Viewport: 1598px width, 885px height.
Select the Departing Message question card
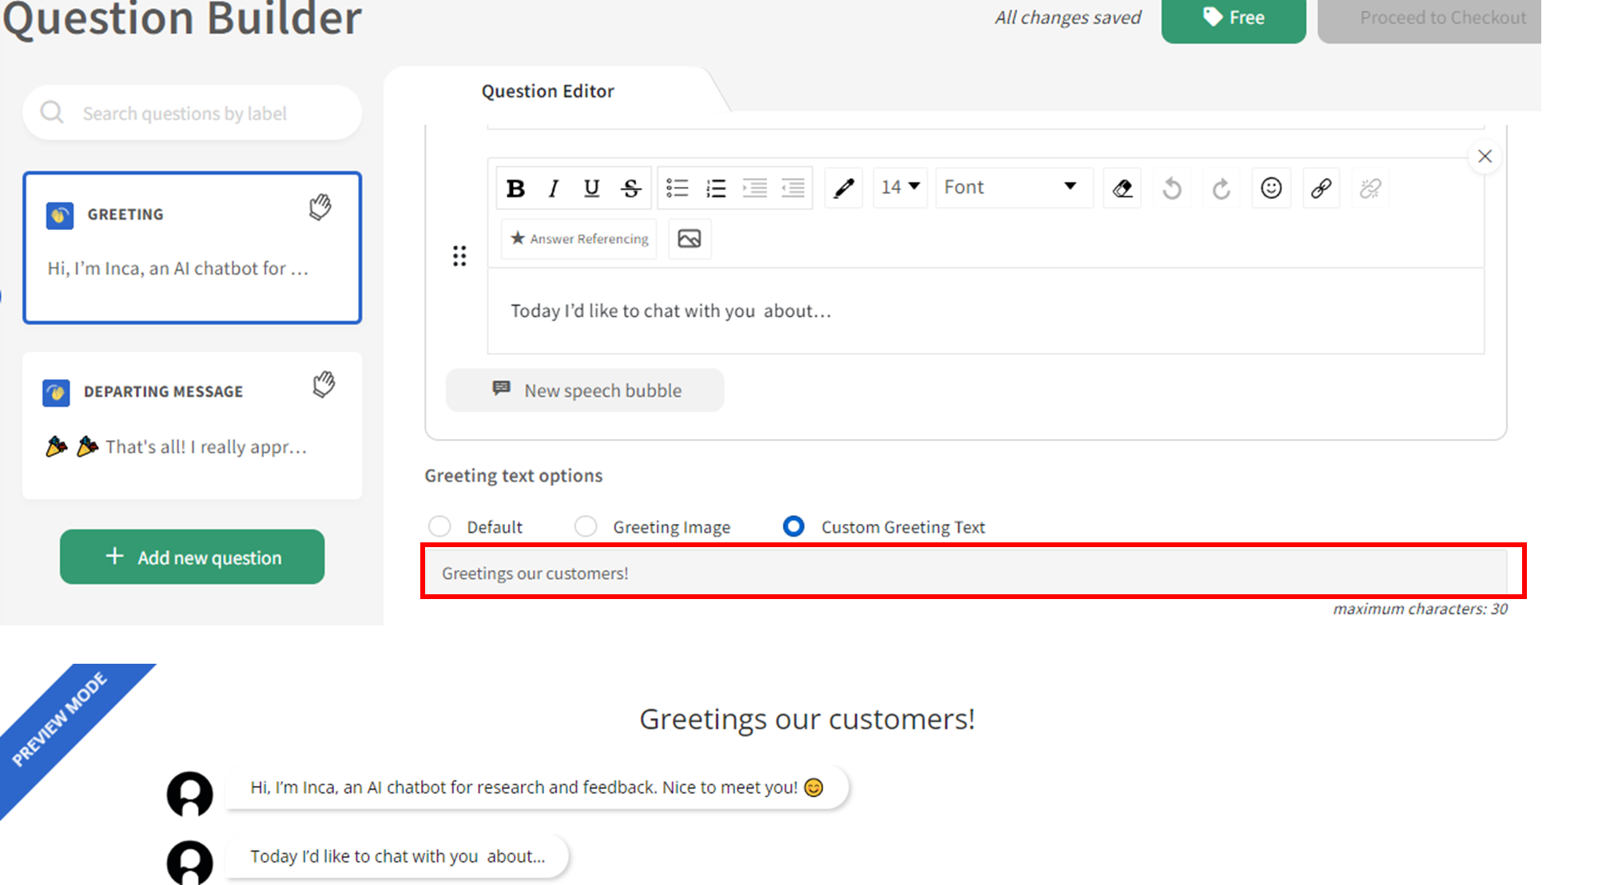192,425
